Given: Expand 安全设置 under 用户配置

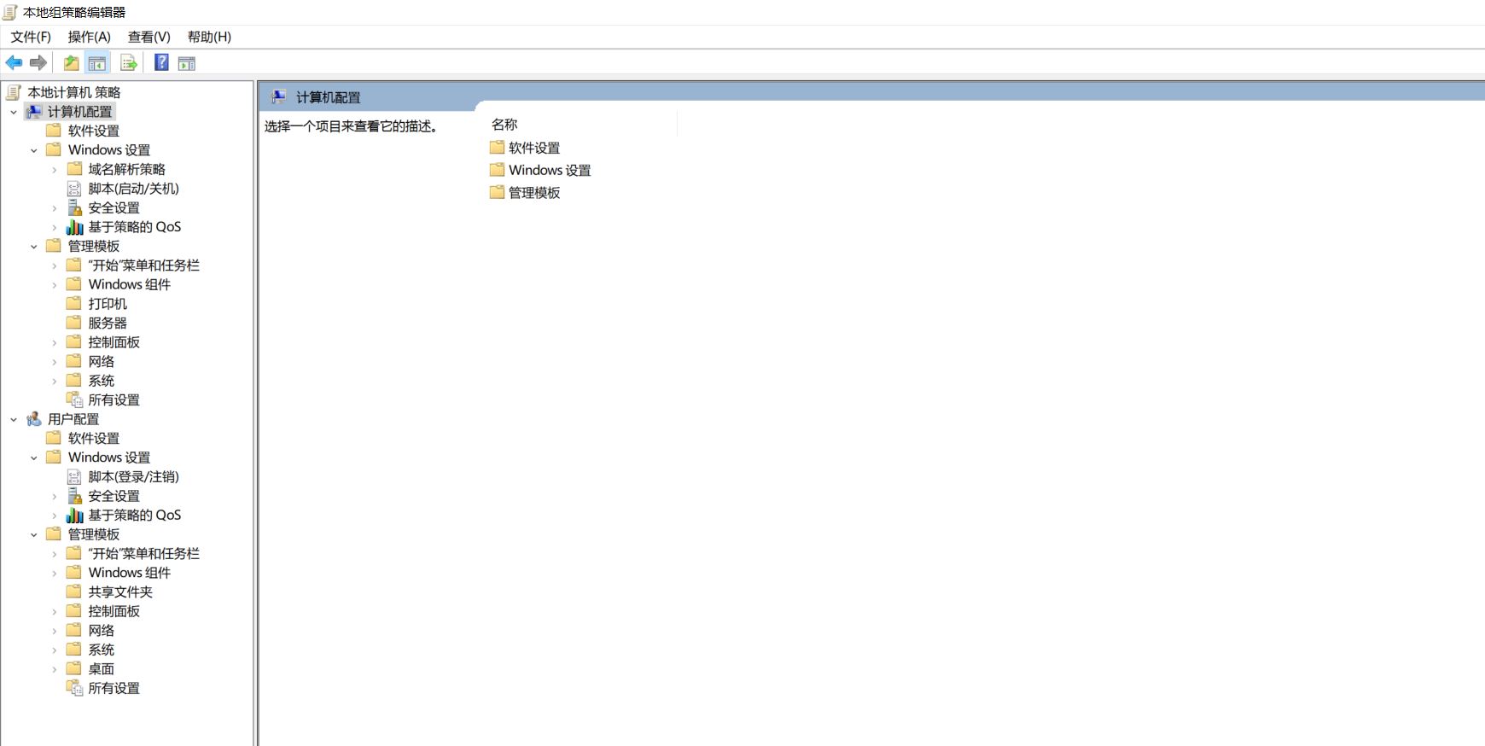Looking at the screenshot, I should tap(55, 496).
